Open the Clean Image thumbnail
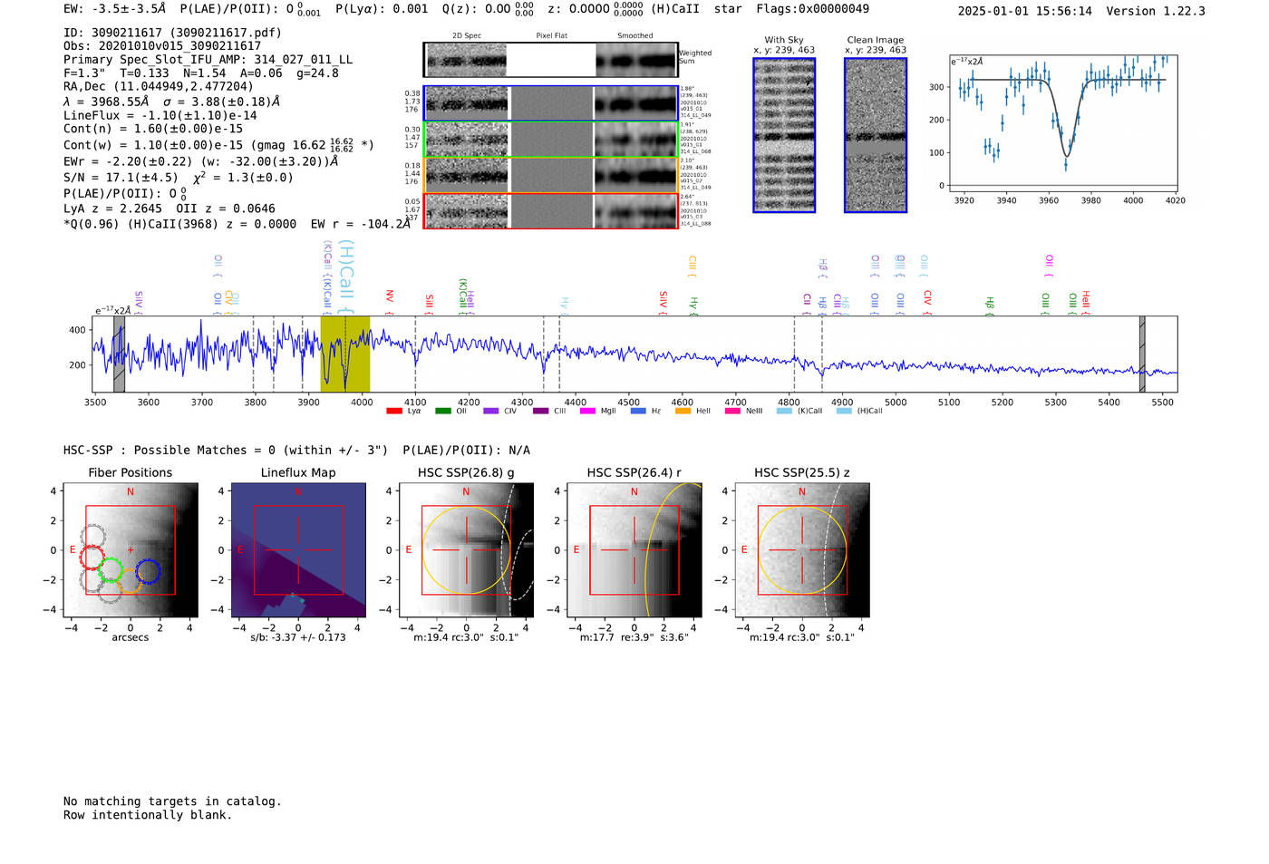This screenshot has width=1269, height=864. 876,135
